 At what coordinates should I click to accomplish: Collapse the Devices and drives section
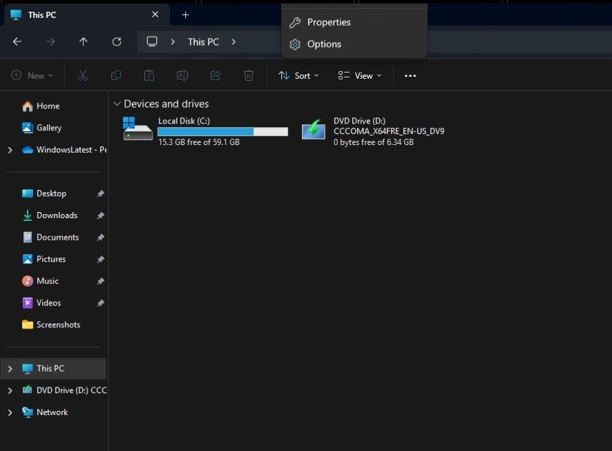pos(117,104)
